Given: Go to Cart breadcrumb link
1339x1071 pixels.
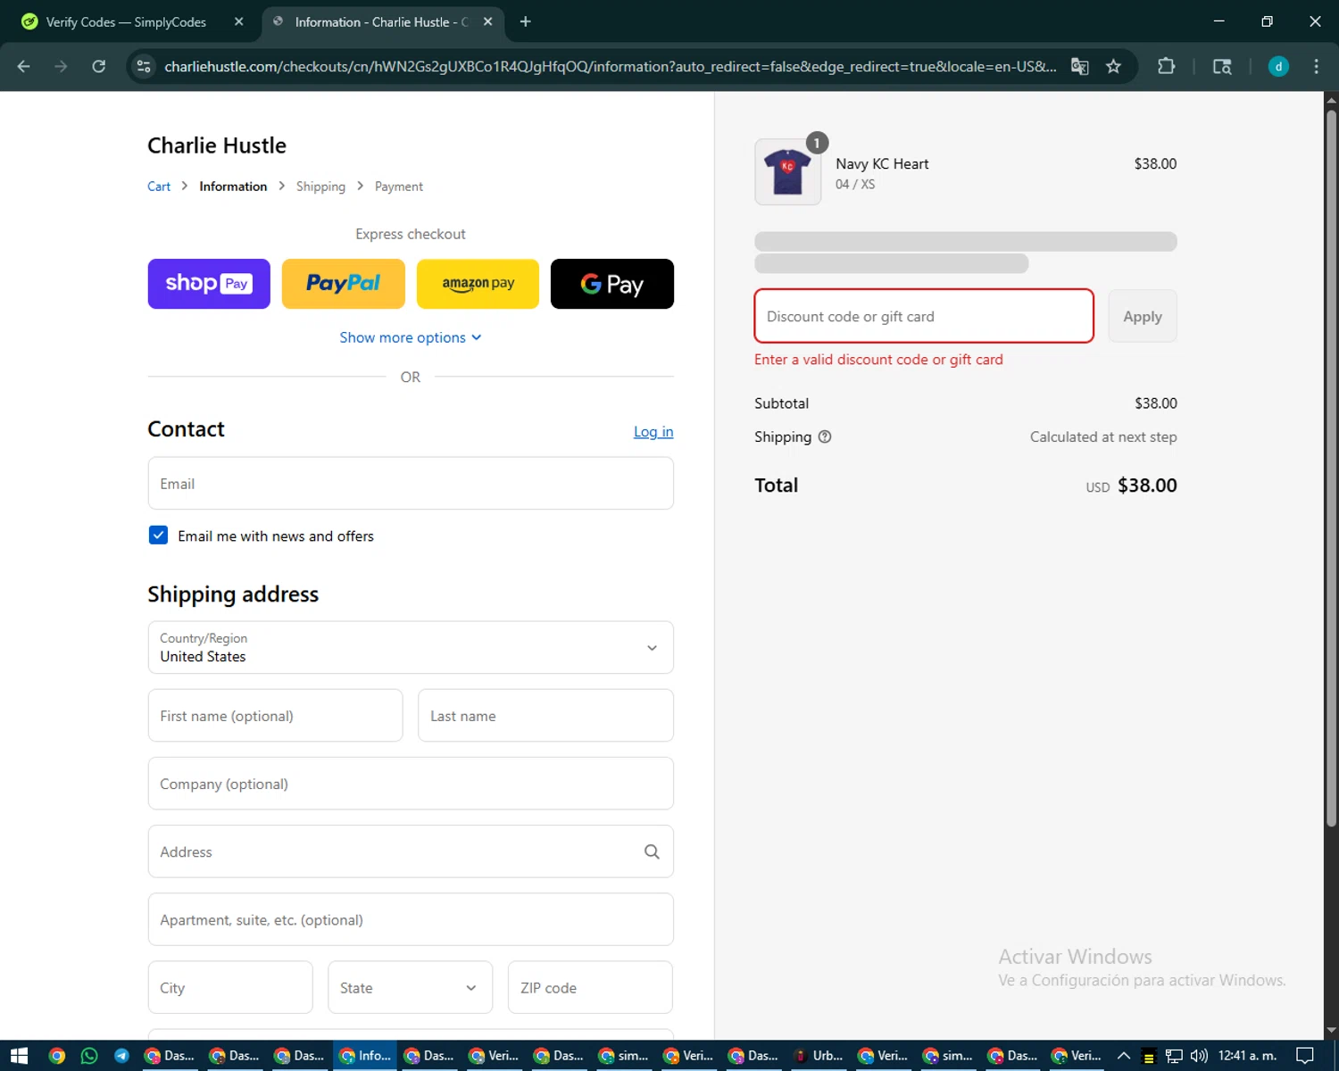Looking at the screenshot, I should 159,187.
